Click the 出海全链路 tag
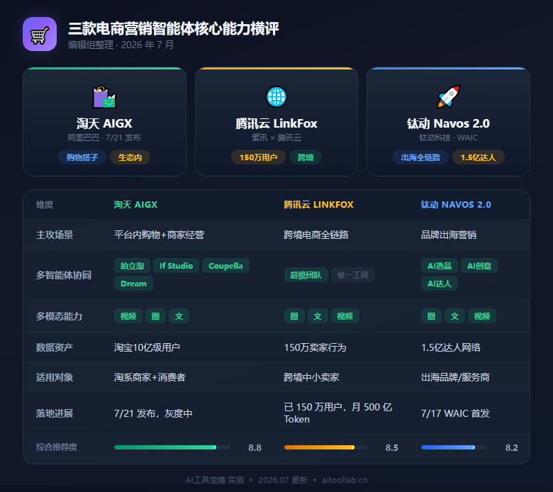 click(420, 157)
